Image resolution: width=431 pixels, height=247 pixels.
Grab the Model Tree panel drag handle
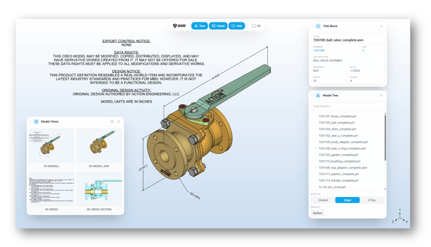[312, 96]
